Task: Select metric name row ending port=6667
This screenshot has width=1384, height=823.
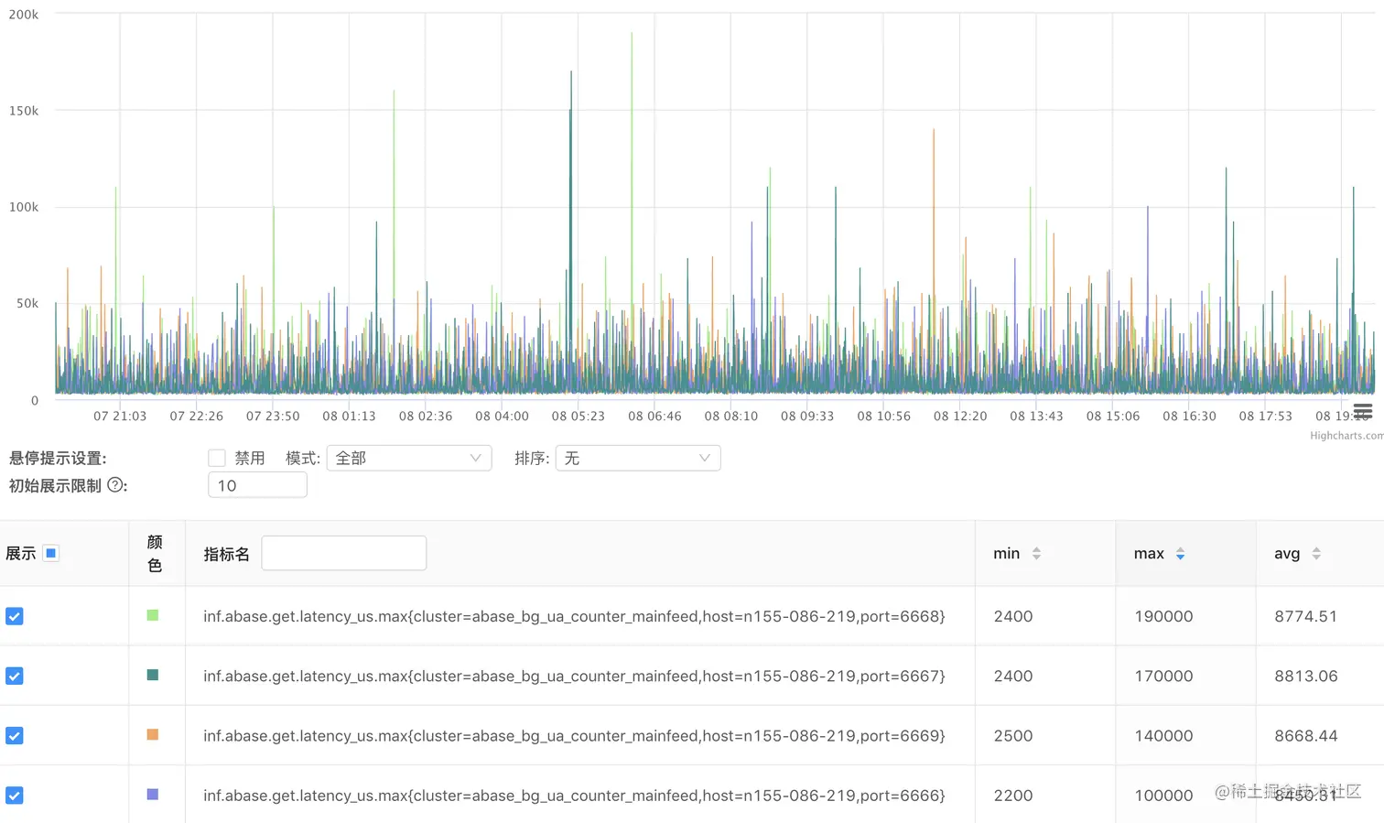Action: [x=574, y=676]
